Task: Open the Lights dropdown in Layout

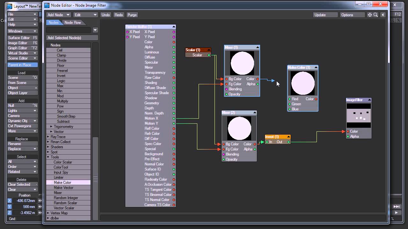Action: tap(23, 111)
